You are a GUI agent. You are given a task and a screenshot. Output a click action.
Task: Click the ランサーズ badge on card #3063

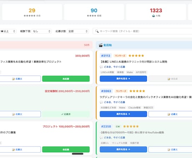coord(121,91)
